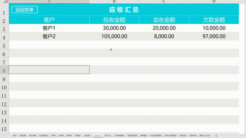The image size is (246, 138).
Task: Select the 客户1 cell
Action: click(x=49, y=28)
